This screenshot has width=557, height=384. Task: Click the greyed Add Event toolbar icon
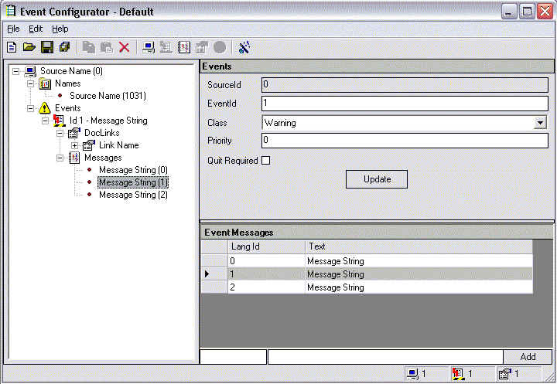[x=166, y=47]
